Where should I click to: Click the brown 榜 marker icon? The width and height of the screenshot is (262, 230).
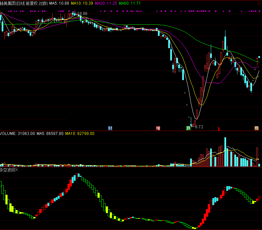coord(256,128)
